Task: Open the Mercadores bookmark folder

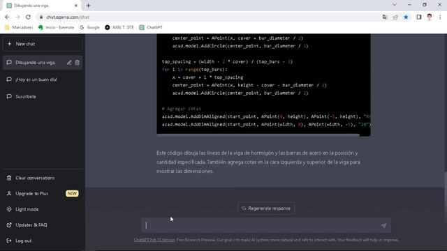Action: click(x=19, y=27)
